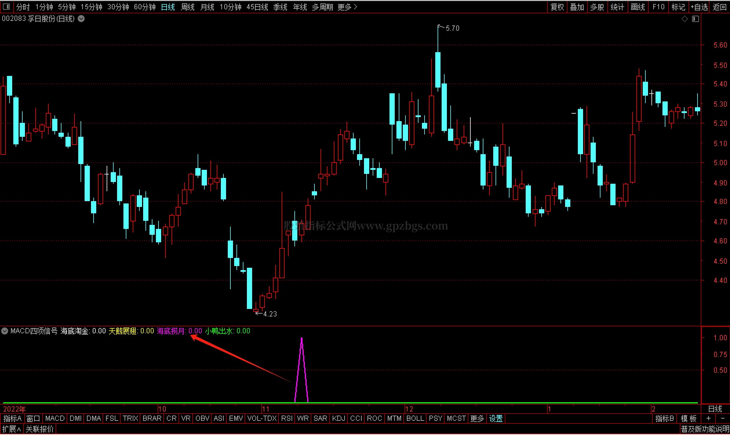The width and height of the screenshot is (730, 435).
Task: Switch to 月线 monthly chart
Action: click(x=207, y=7)
